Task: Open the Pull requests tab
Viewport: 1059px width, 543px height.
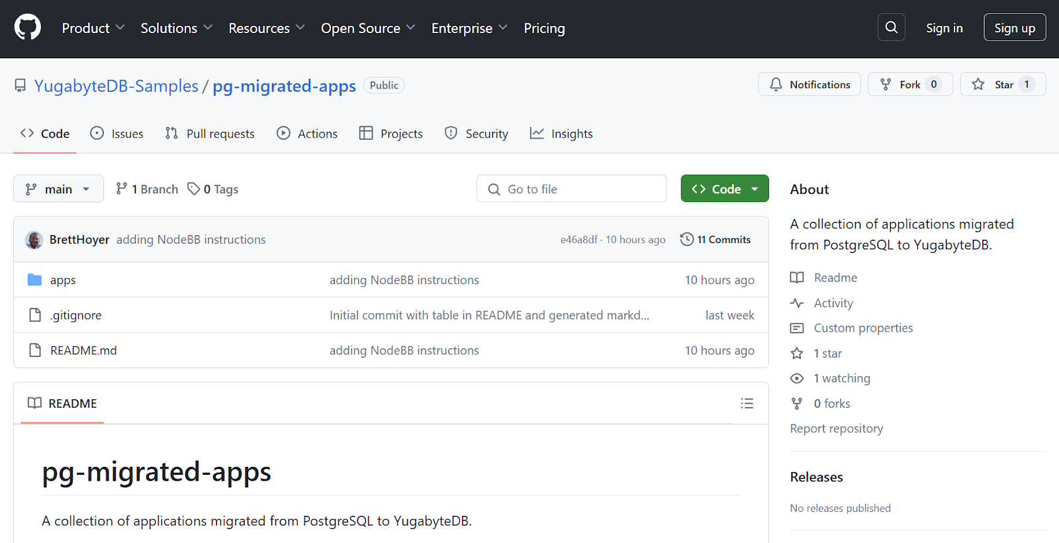Action: (x=210, y=134)
